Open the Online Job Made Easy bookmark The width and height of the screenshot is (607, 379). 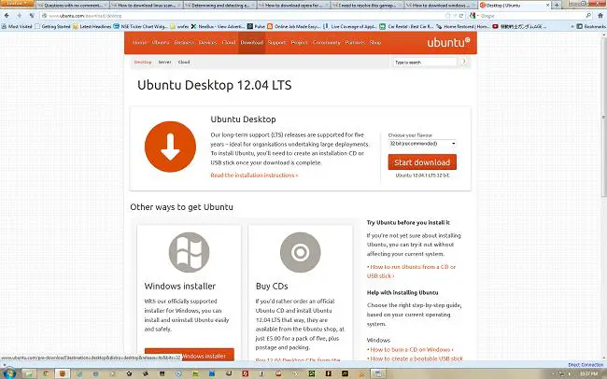coord(294,26)
